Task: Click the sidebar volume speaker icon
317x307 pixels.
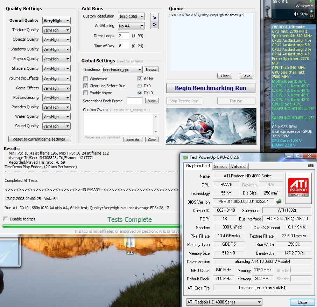Action: point(296,14)
